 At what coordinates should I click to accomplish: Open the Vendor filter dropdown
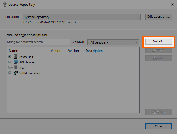pos(136,42)
